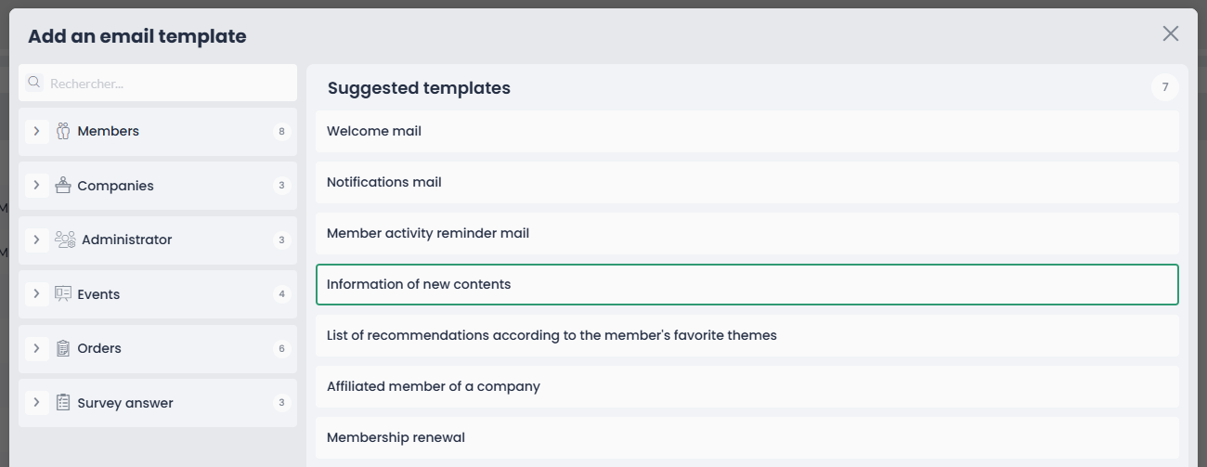Click the Events presentation icon

tap(63, 294)
